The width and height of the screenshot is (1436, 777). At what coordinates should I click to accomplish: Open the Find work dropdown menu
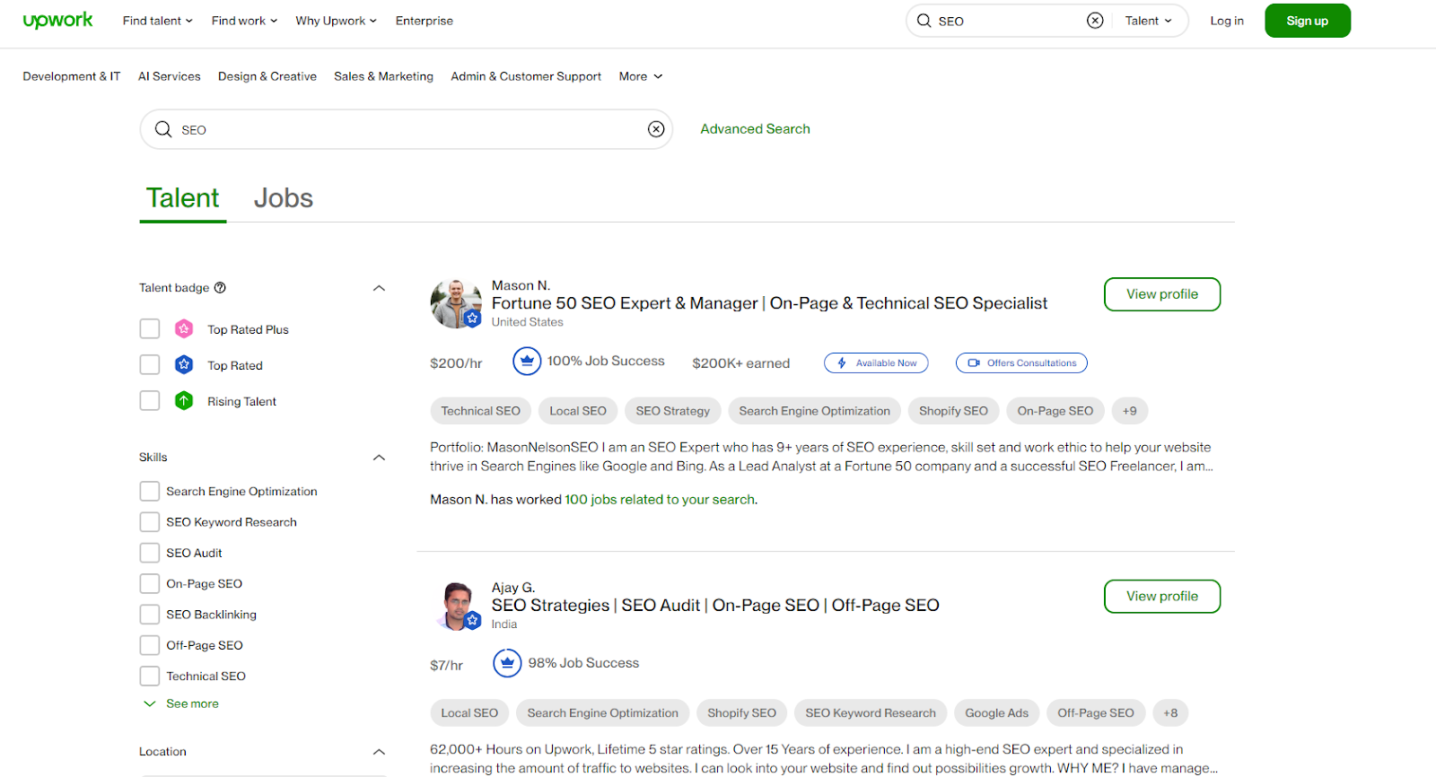click(x=244, y=21)
